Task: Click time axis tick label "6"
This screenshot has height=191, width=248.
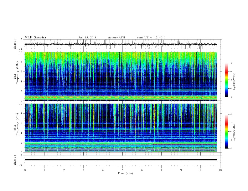Action: click(x=142, y=170)
